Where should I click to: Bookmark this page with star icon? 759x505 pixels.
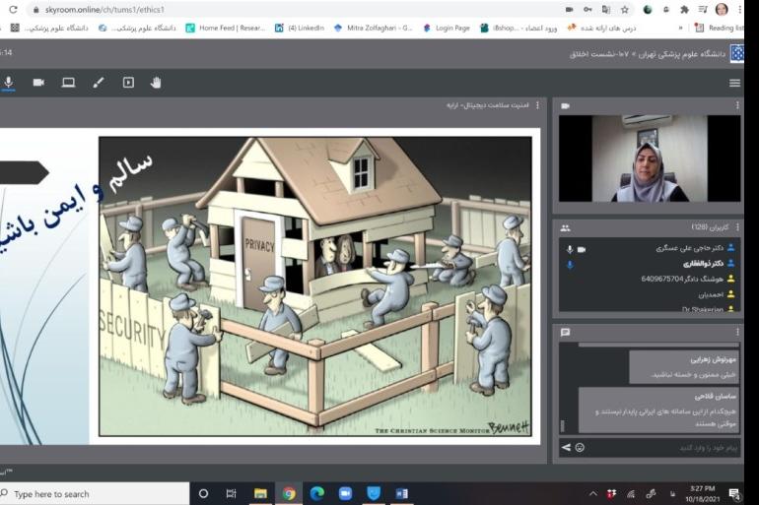coord(624,9)
